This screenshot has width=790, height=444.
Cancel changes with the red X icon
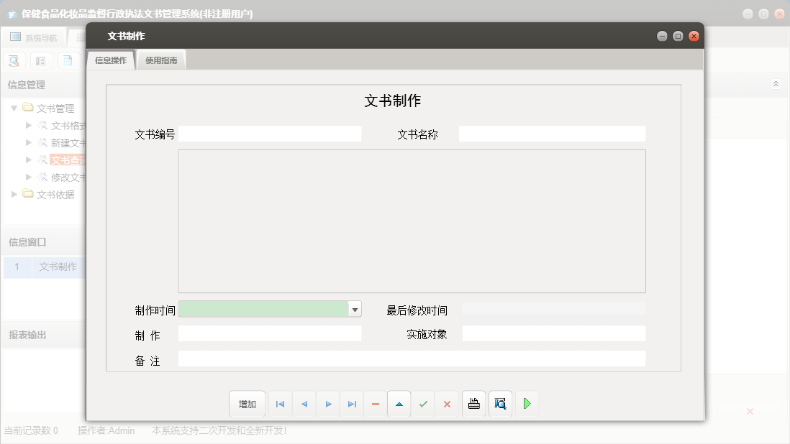447,403
